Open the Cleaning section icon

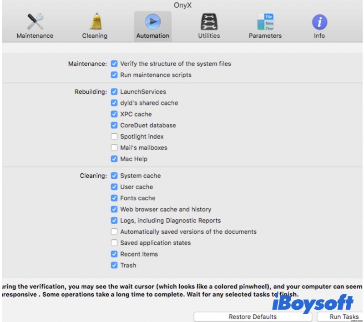[94, 24]
